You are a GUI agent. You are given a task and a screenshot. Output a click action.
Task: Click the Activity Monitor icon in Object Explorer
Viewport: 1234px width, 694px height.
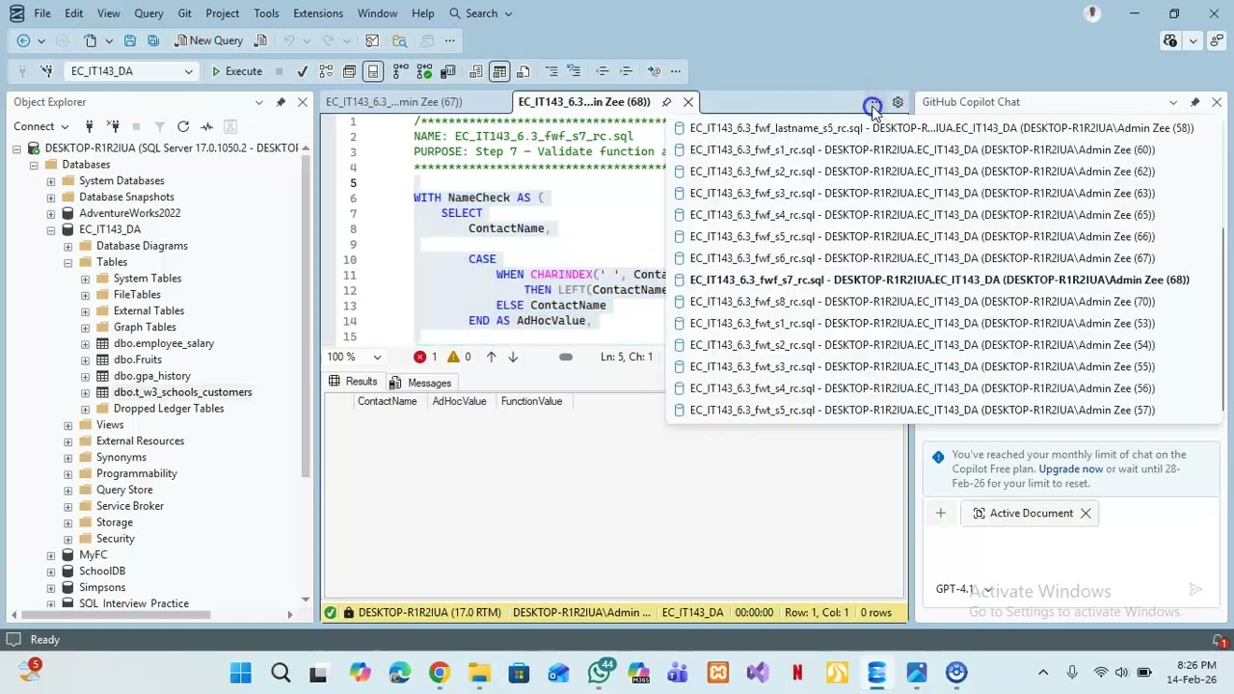206,126
